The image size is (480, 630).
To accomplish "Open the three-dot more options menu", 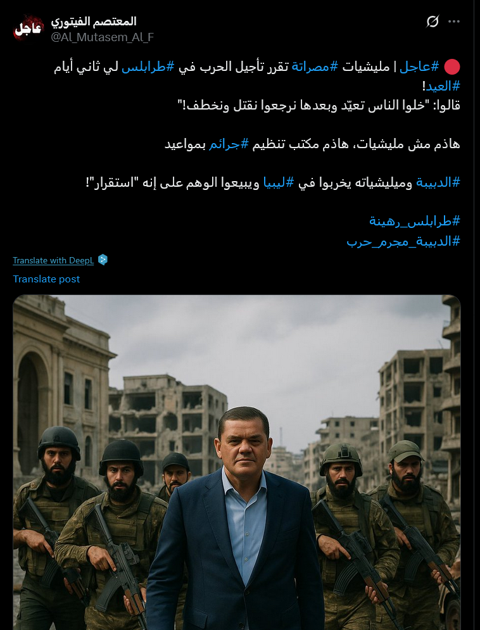I will click(x=454, y=22).
